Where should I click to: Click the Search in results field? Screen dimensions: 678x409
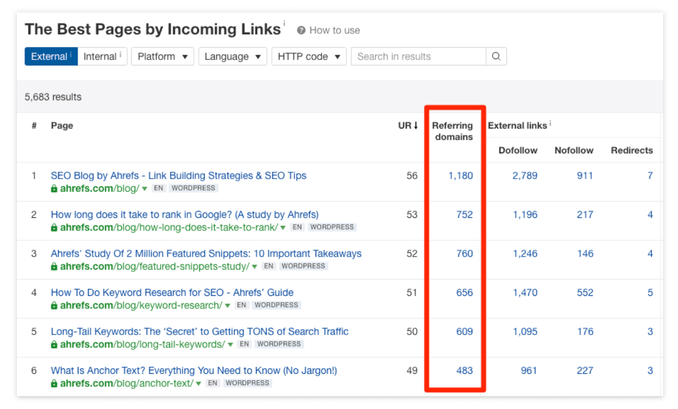pos(419,57)
